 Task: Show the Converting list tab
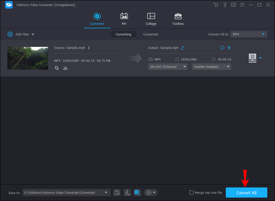point(123,34)
